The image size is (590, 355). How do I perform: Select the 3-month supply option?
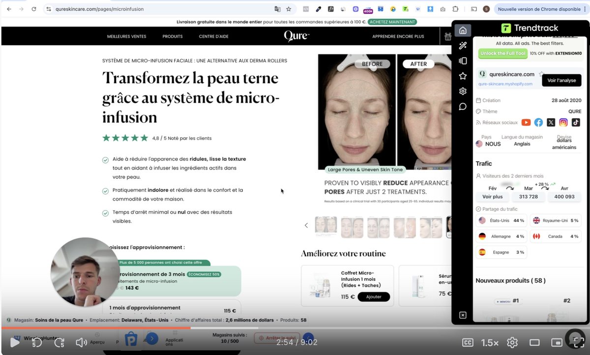coord(175,281)
